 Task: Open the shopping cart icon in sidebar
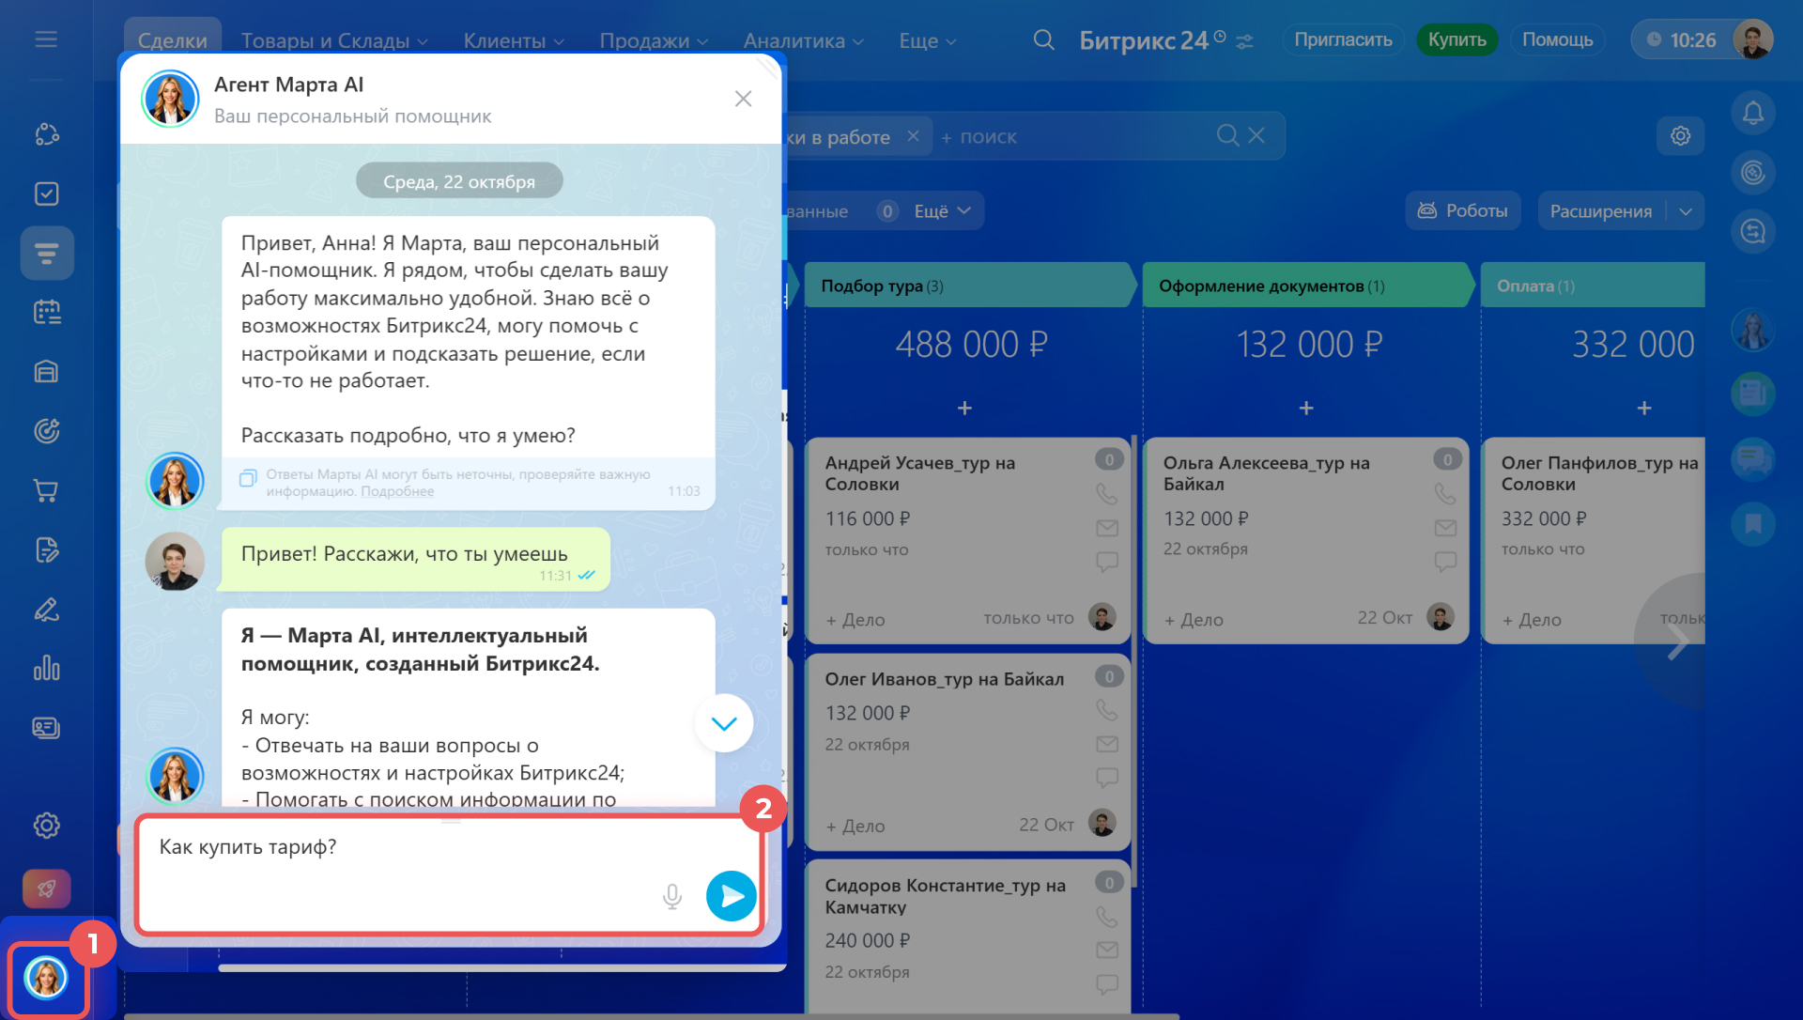[x=46, y=490]
